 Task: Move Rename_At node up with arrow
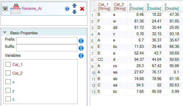75,5
